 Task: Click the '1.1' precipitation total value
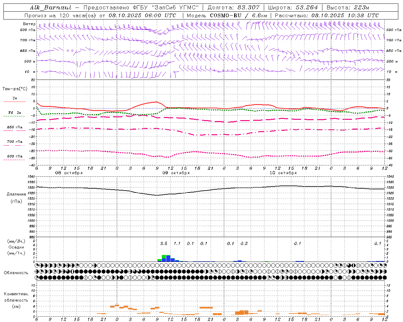pyautogui.click(x=177, y=244)
